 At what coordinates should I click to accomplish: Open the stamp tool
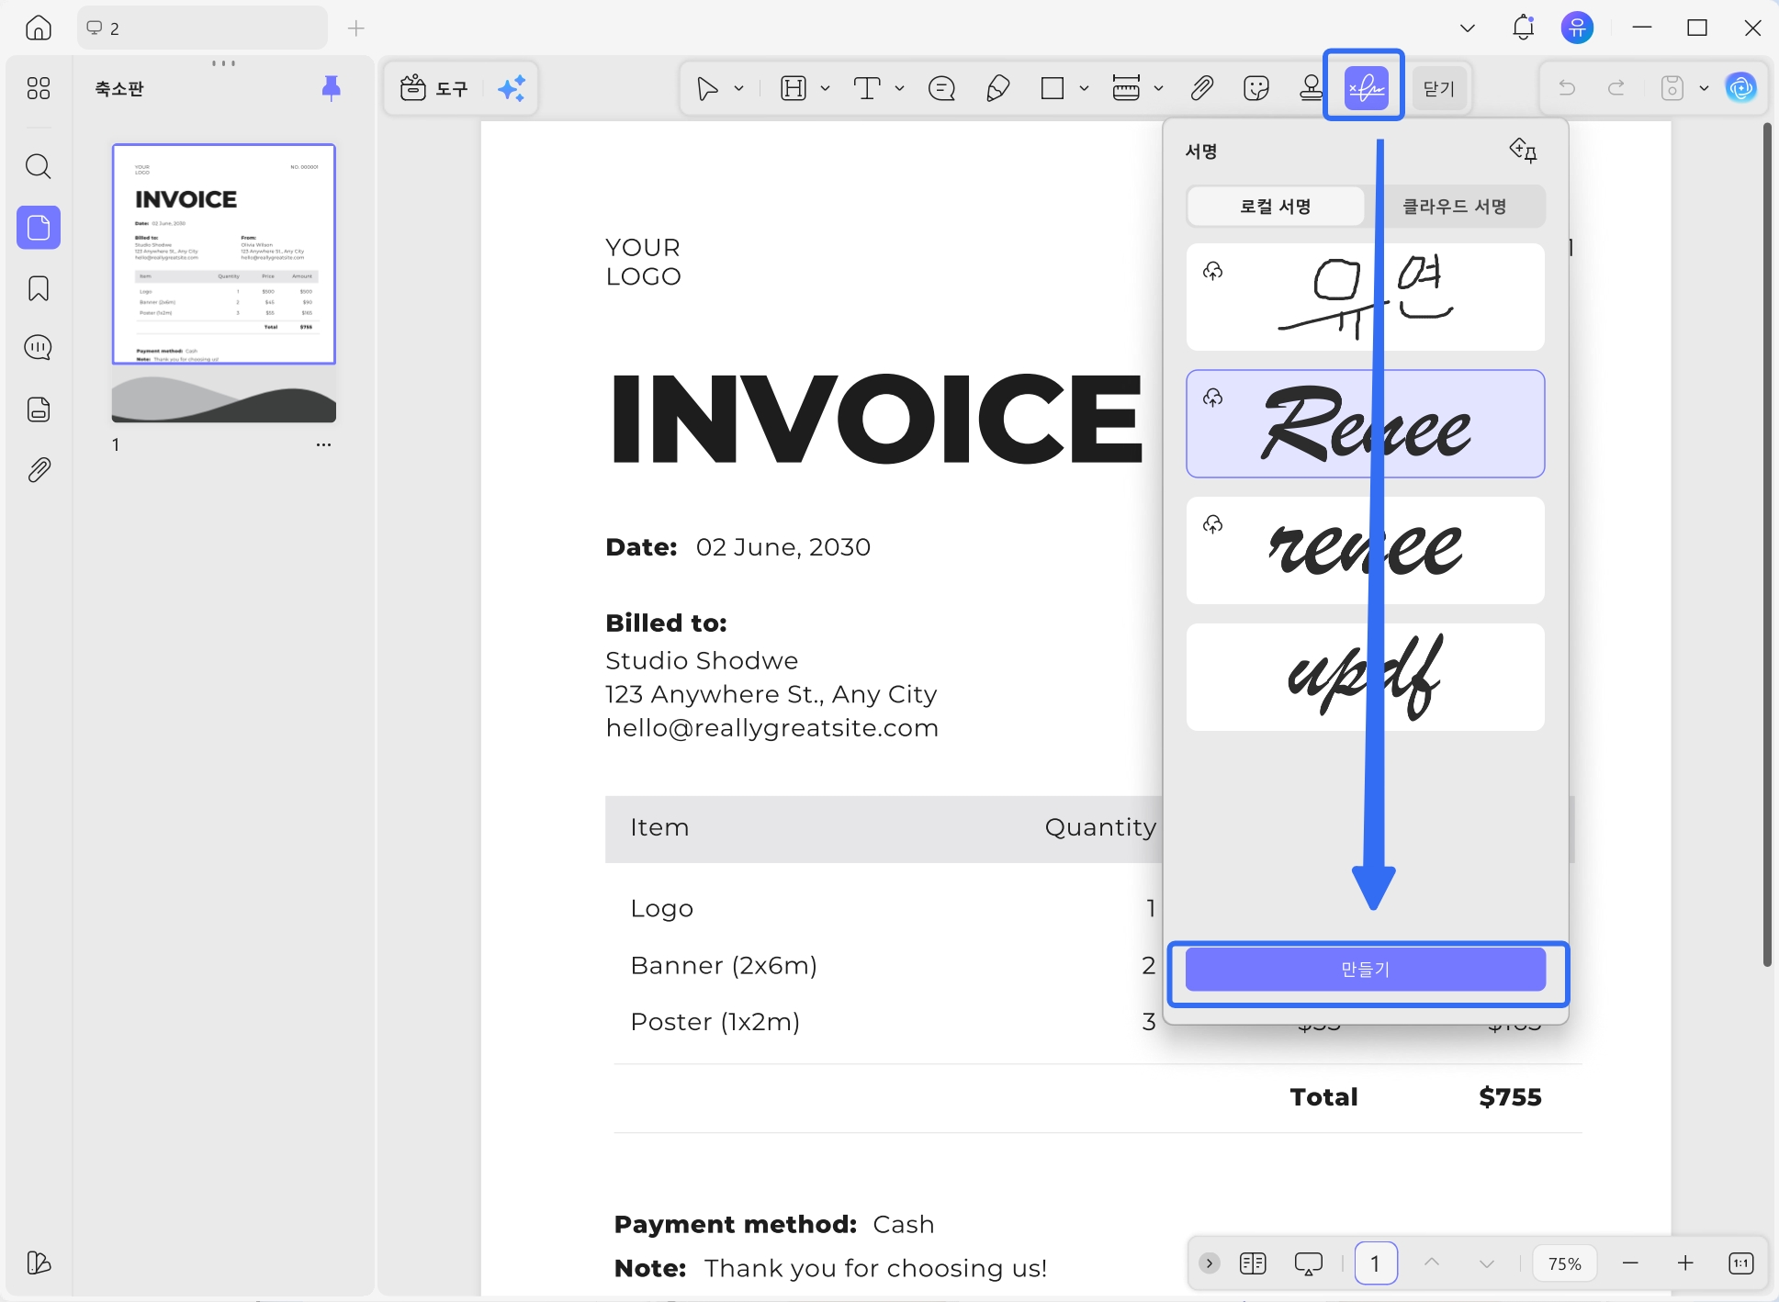click(x=1311, y=88)
